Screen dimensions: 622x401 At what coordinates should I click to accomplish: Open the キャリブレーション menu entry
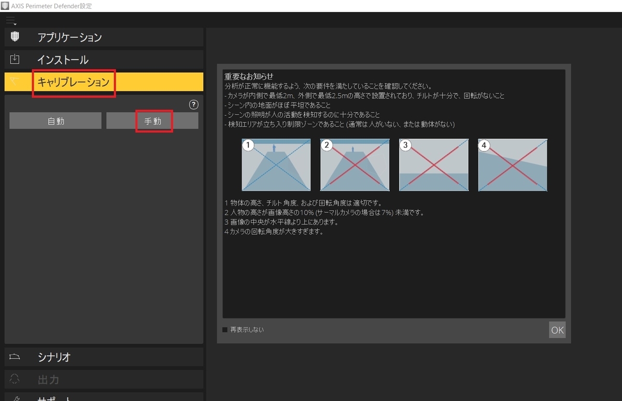coord(73,82)
